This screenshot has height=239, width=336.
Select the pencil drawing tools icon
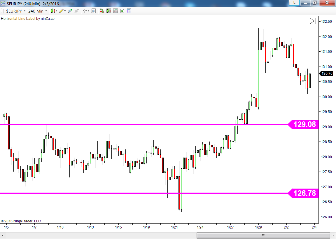pos(61,11)
